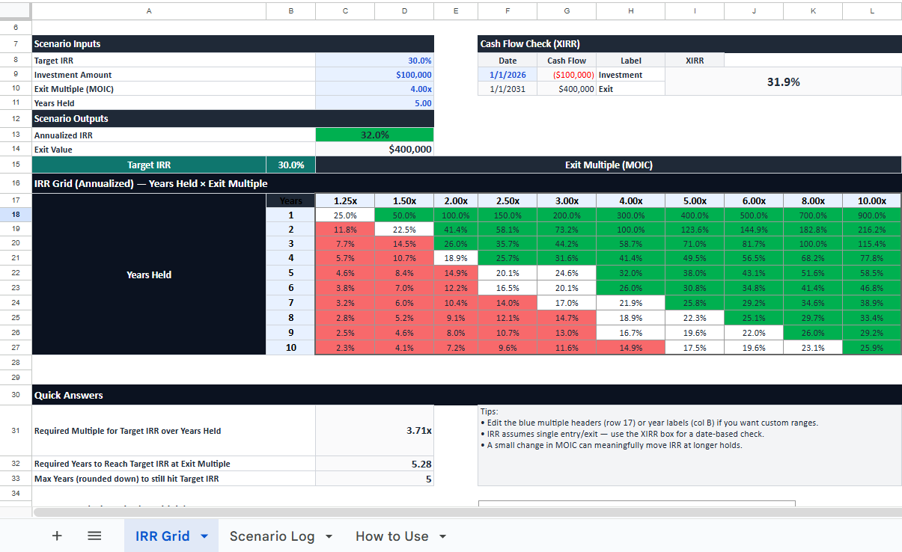
Task: Open the How to Use tab dropdown menu
Action: point(443,536)
